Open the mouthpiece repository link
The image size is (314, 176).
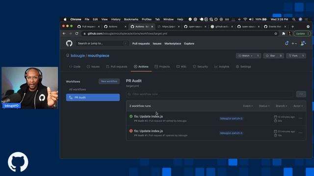[98, 56]
